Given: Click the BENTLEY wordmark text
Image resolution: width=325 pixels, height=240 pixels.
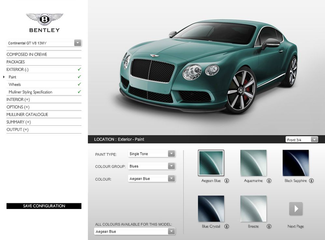Looking at the screenshot, I should (x=44, y=30).
